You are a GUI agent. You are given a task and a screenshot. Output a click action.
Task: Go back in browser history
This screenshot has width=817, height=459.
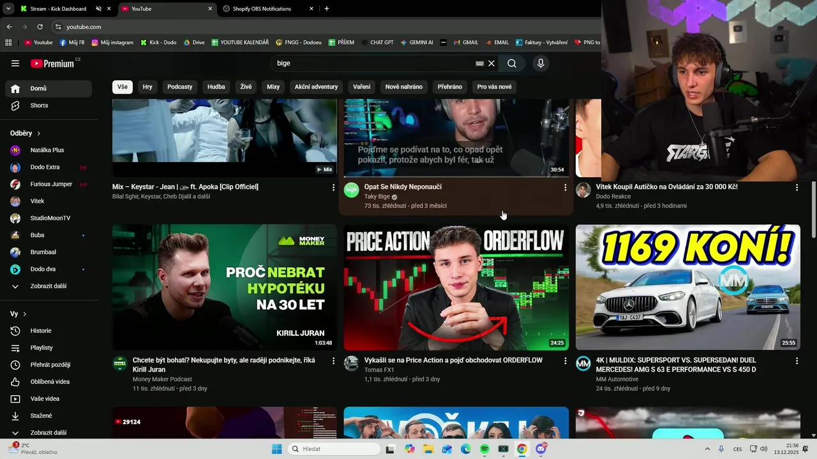(9, 27)
